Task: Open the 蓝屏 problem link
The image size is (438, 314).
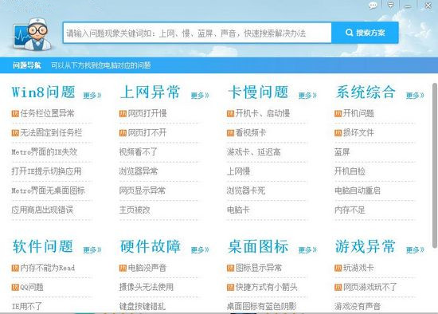Action: tap(342, 152)
